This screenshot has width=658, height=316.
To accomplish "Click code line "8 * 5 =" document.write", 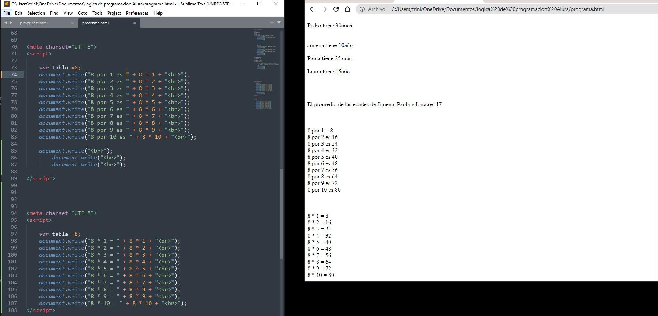I will coord(110,269).
